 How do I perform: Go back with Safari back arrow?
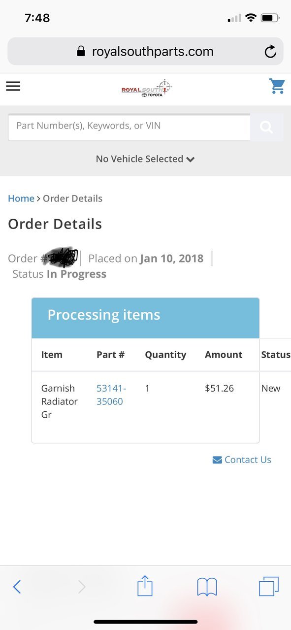(17, 587)
